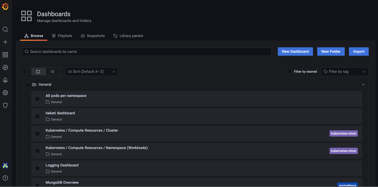Open the Filter by tag dropdown
This screenshot has width=378, height=187.
pyautogui.click(x=345, y=71)
